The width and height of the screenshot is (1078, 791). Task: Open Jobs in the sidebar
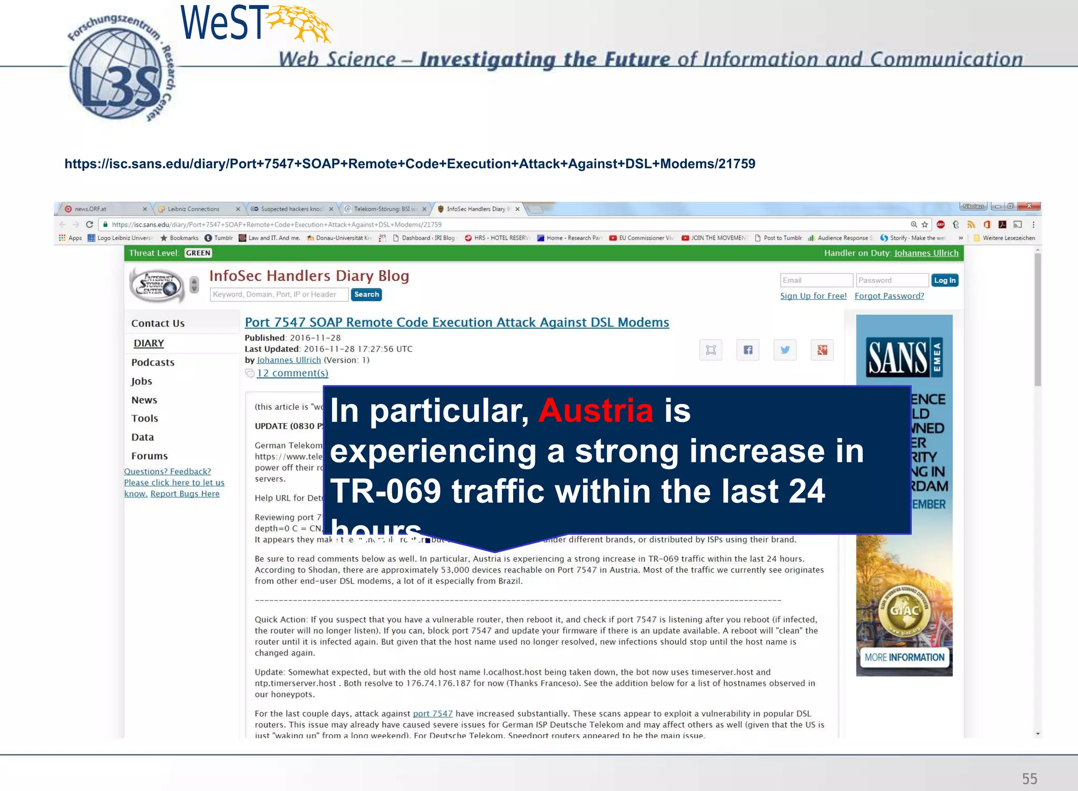(142, 381)
